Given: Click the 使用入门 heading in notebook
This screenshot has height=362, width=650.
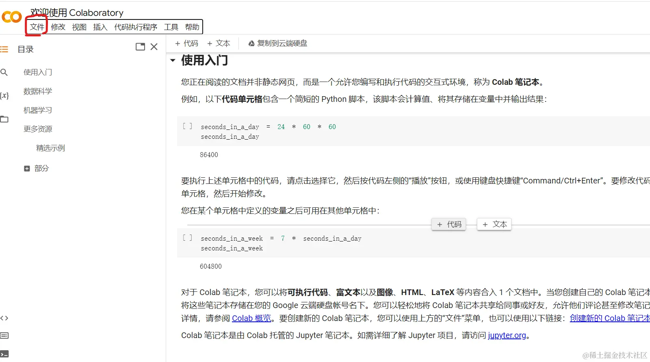Looking at the screenshot, I should click(x=204, y=60).
